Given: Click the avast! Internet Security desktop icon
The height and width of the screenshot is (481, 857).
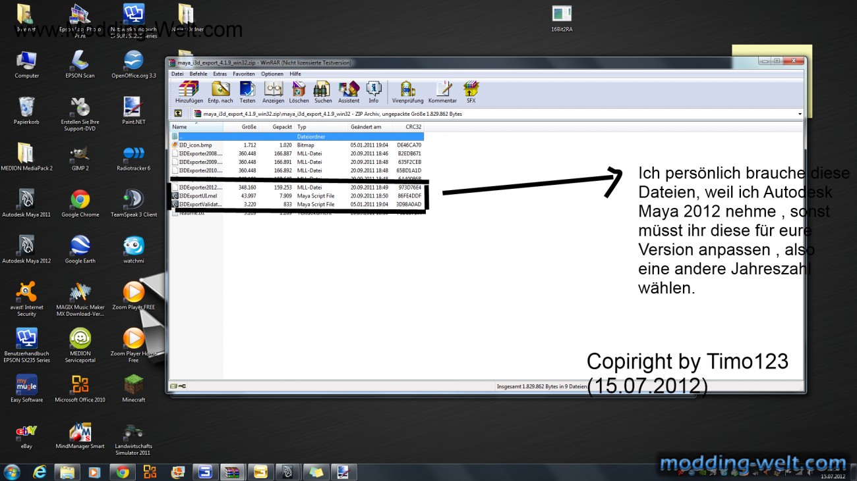Looking at the screenshot, I should pyautogui.click(x=26, y=299).
